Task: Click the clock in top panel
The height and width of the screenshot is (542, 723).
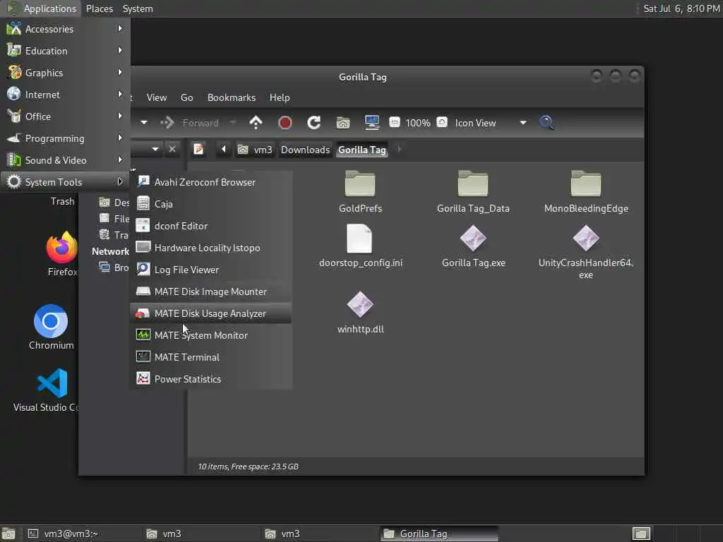Action: (681, 8)
